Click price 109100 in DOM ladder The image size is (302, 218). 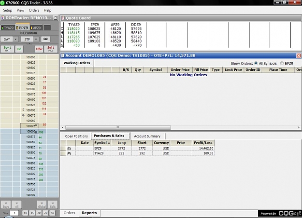click(30, 110)
